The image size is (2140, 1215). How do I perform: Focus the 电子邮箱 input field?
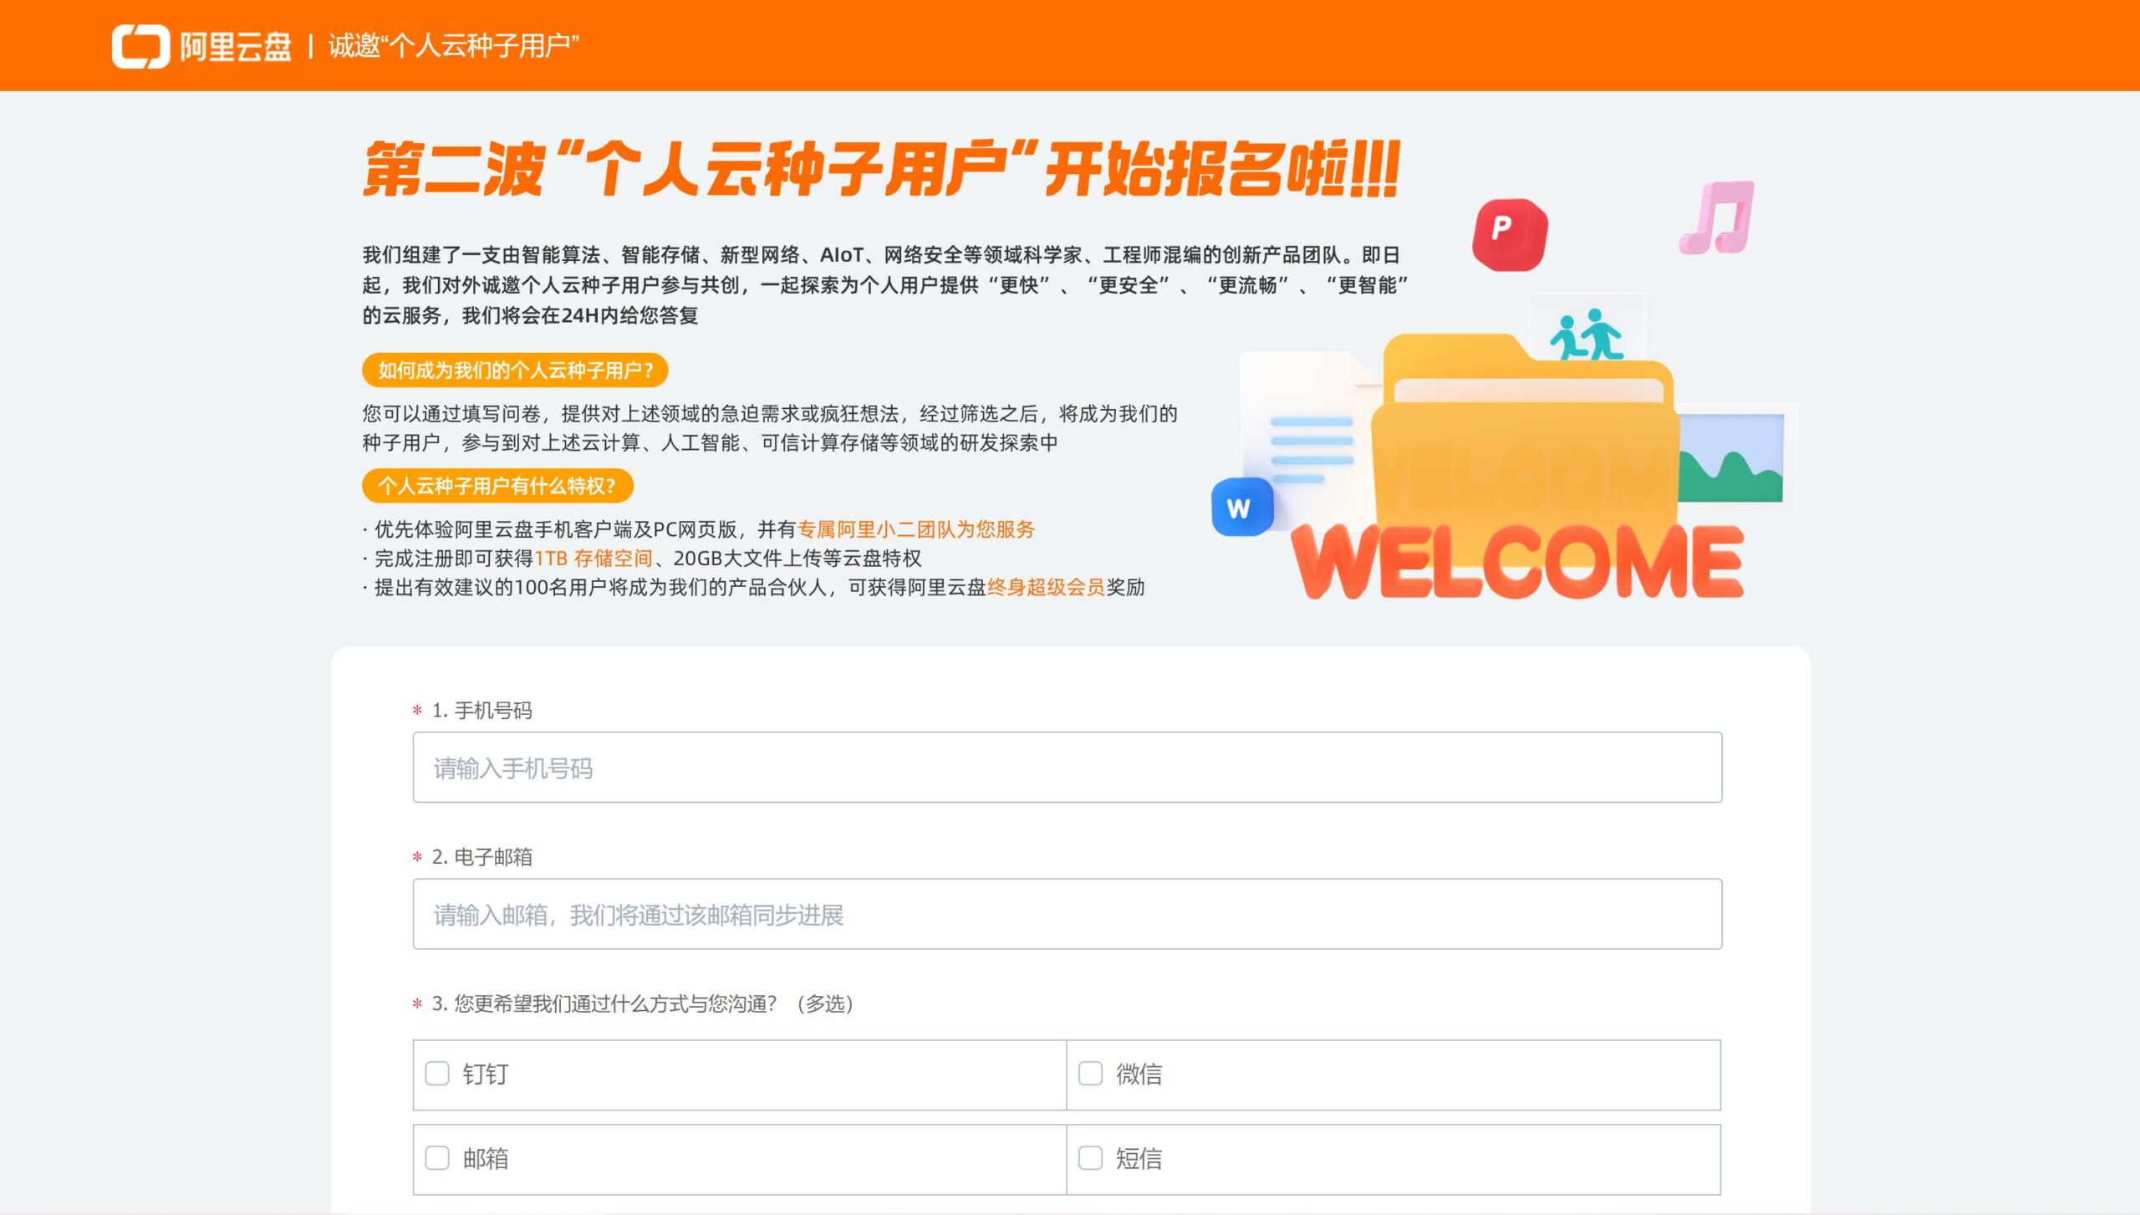click(1067, 914)
